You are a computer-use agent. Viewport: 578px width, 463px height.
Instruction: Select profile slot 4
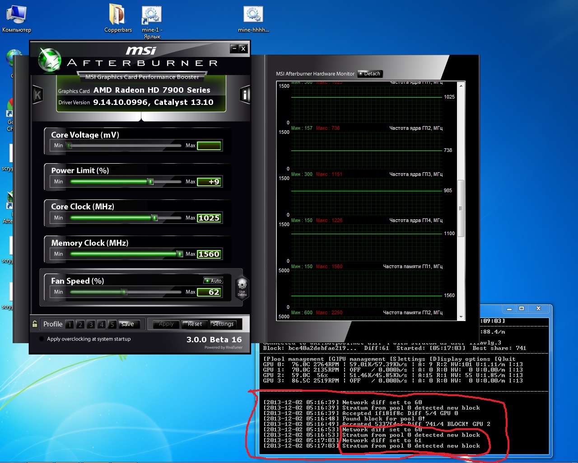coord(102,324)
